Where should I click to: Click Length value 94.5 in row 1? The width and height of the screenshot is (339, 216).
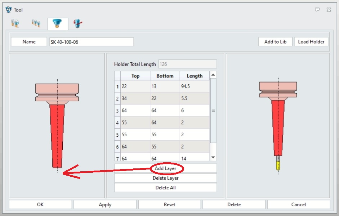click(195, 86)
